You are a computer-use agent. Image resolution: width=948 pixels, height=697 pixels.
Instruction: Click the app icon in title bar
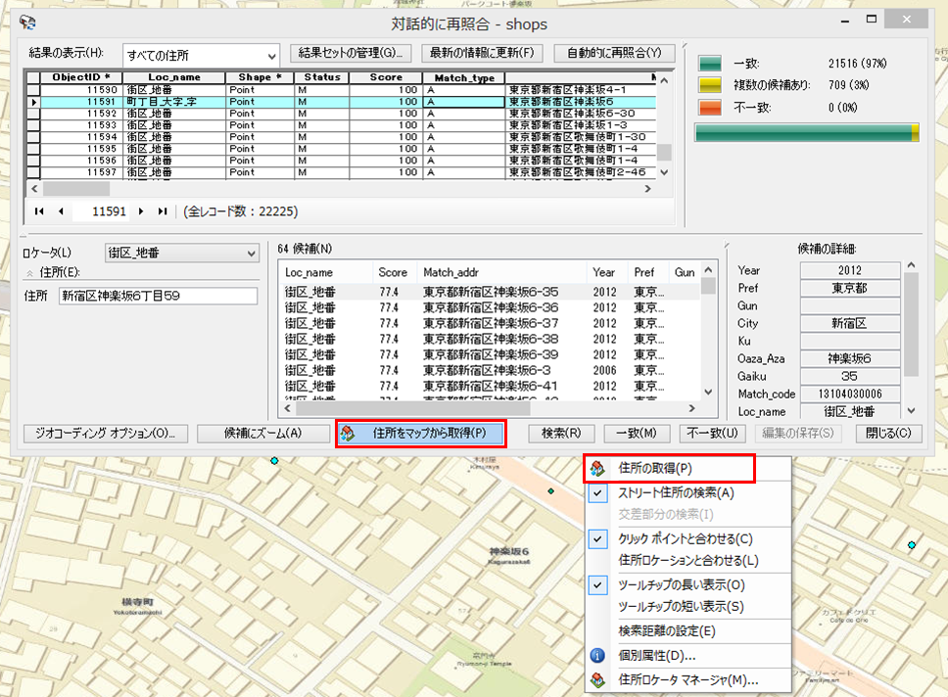pos(27,24)
